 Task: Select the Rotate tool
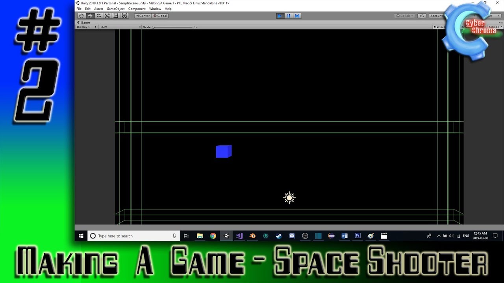(98, 16)
